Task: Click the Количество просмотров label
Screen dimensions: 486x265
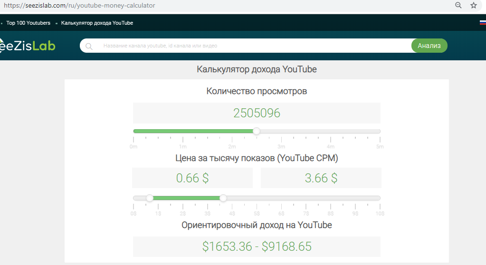Action: point(257,91)
